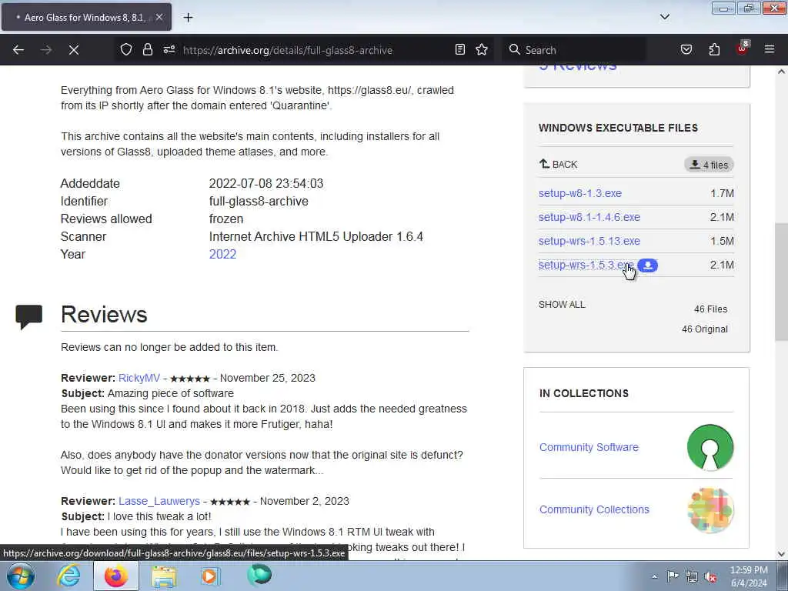Open the 2022 year link
The image size is (788, 591).
click(x=222, y=254)
